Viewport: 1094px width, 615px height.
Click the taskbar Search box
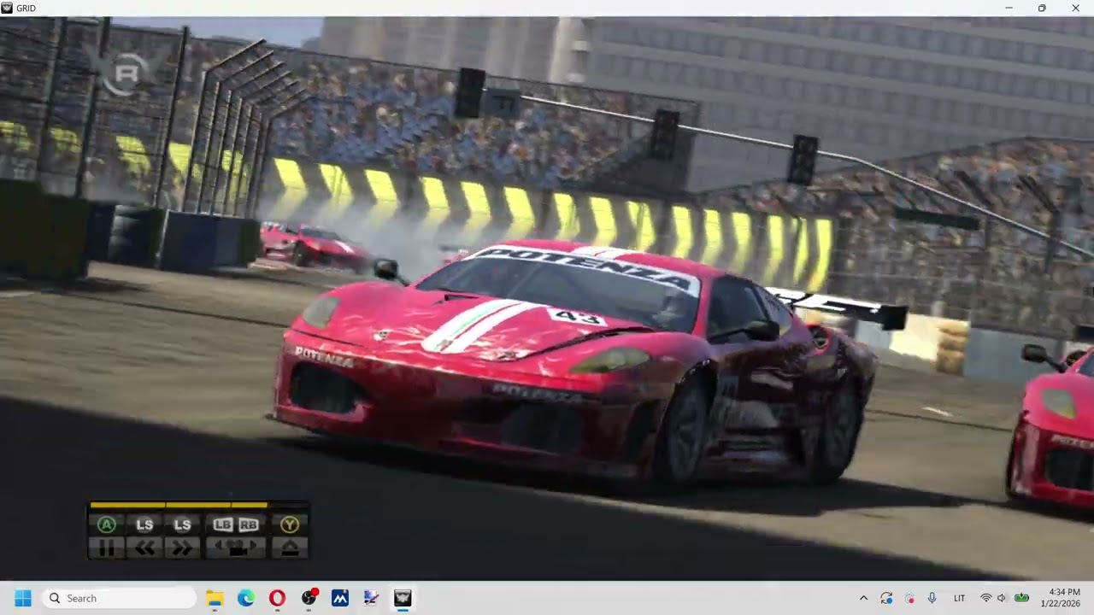click(x=120, y=598)
